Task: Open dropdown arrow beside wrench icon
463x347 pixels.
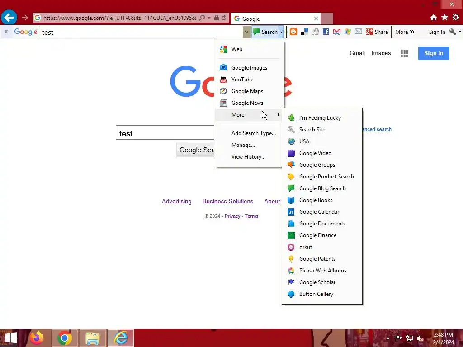Action: 460,32
